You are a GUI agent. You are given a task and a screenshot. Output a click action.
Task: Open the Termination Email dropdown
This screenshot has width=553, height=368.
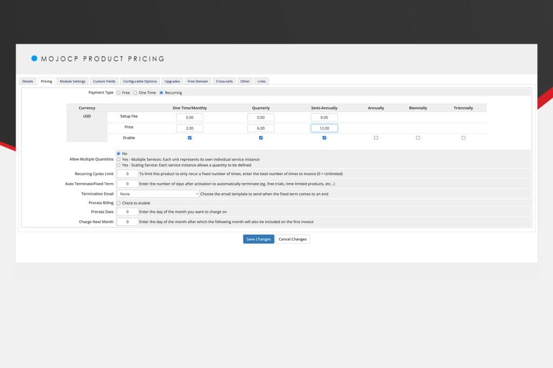158,194
